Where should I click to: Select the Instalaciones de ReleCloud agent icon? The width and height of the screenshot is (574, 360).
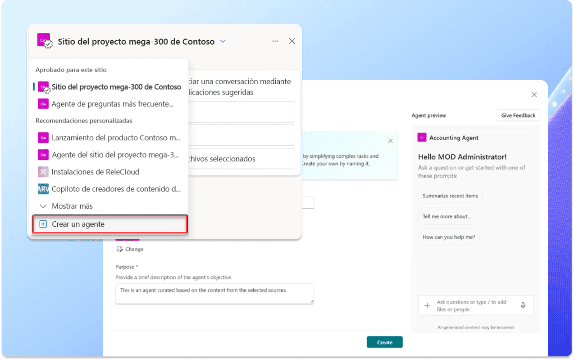pos(42,172)
